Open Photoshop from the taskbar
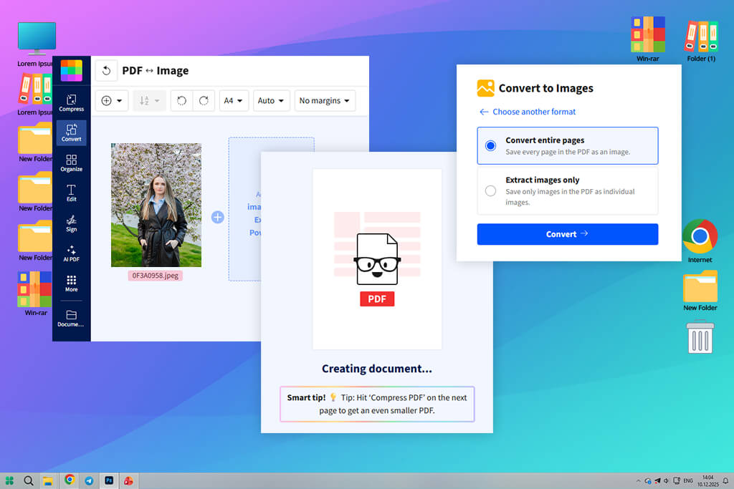 pos(109,480)
